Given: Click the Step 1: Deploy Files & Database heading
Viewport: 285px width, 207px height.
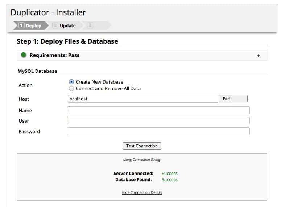Looking at the screenshot, I should click(67, 41).
